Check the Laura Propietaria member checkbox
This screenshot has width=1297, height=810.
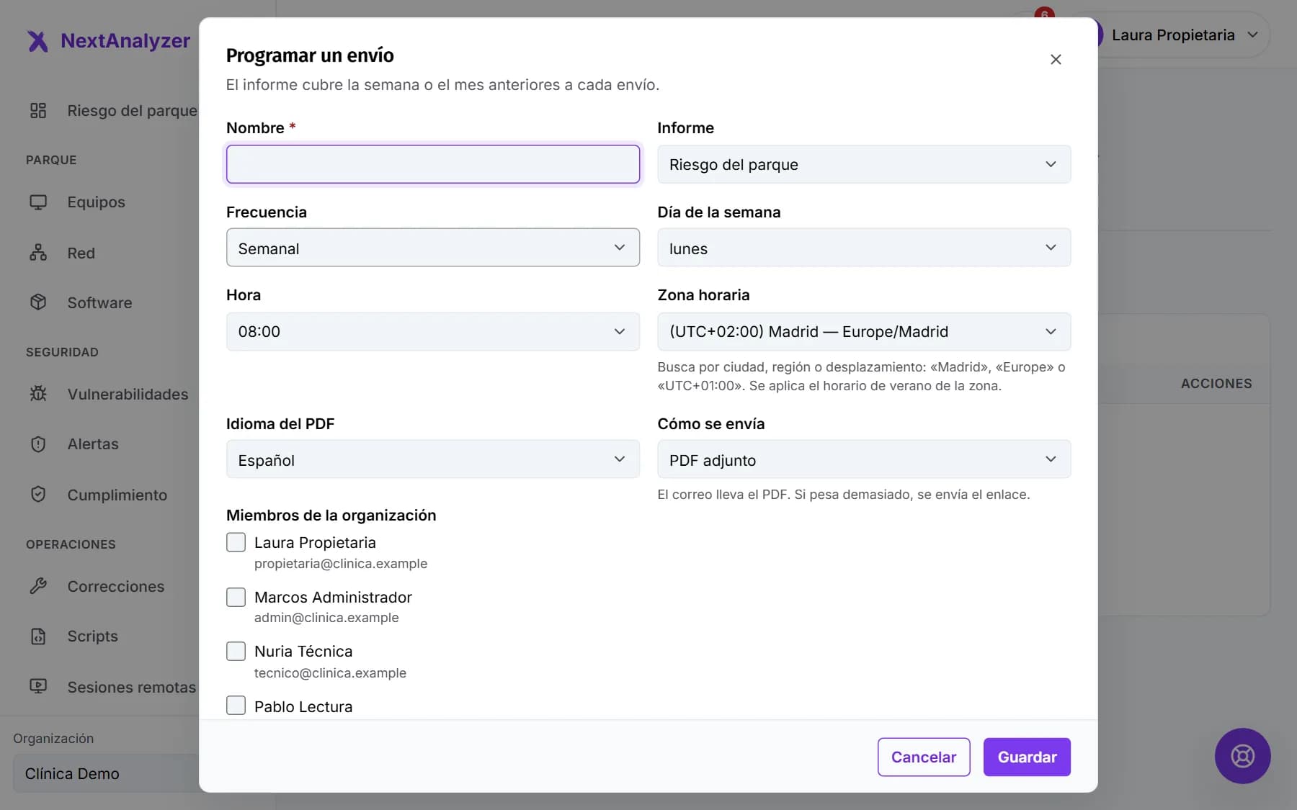click(x=236, y=542)
